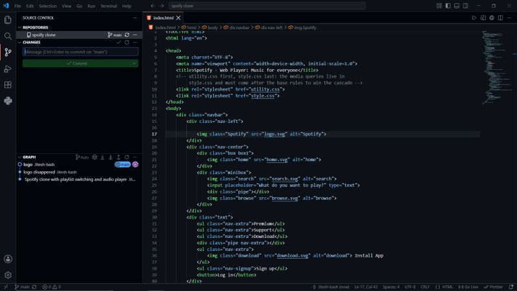Image resolution: width=517 pixels, height=291 pixels.
Task: Open the Edit menu
Action: [30, 6]
